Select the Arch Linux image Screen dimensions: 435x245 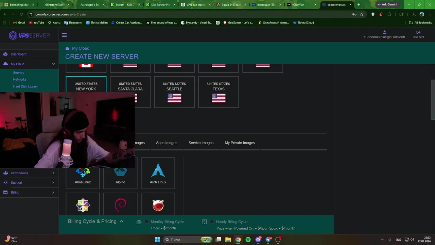pos(158,173)
